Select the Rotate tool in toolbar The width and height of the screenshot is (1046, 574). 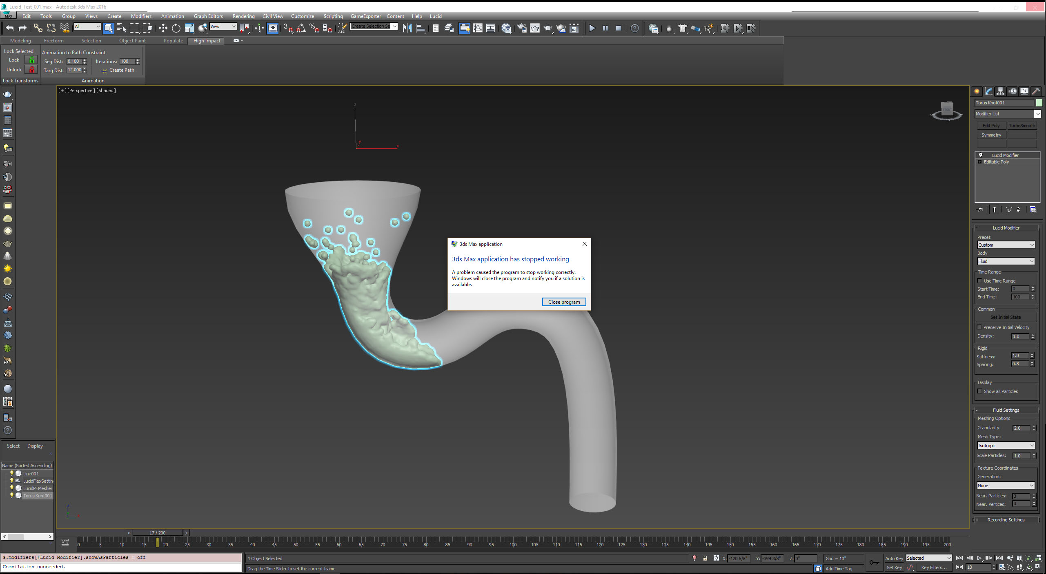[x=176, y=28]
